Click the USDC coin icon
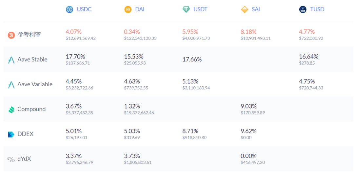The height and width of the screenshot is (172, 354). 69,9
